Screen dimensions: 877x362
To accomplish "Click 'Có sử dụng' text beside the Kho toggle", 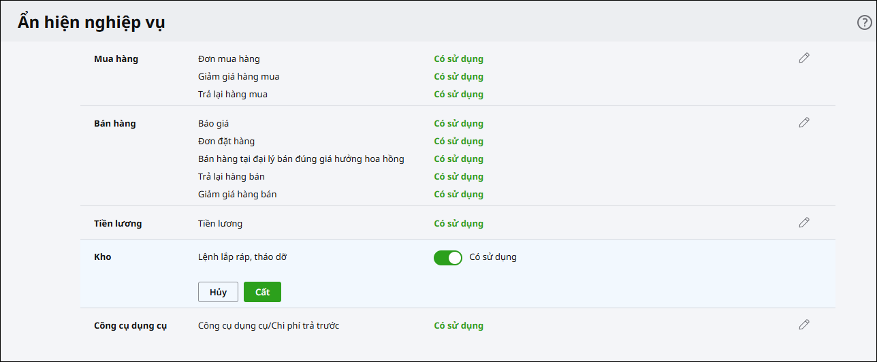I will pos(493,257).
